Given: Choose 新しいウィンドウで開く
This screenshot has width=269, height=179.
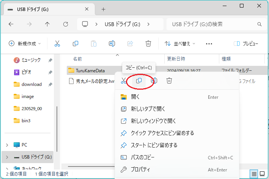Looking at the screenshot, I should point(177,121).
